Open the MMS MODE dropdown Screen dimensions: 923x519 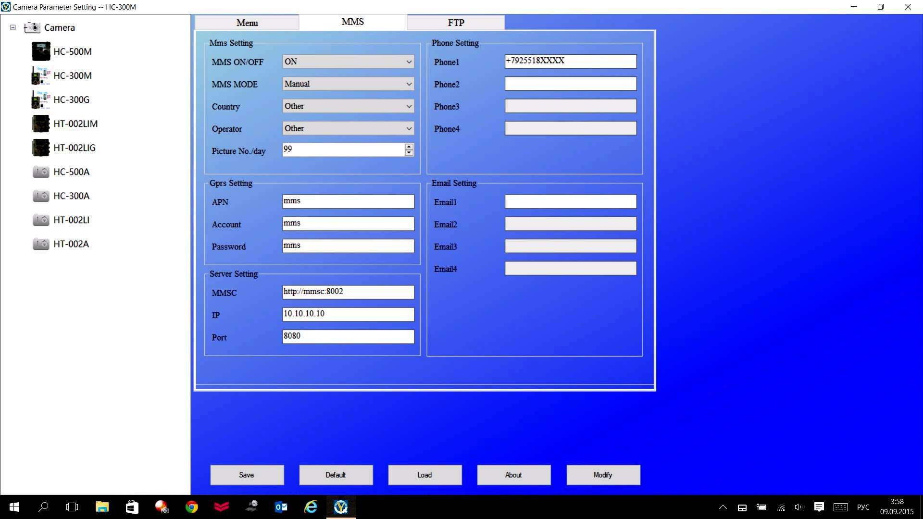coord(348,84)
